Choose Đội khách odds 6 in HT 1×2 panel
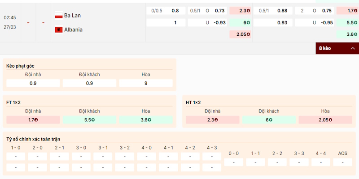 coord(269,120)
